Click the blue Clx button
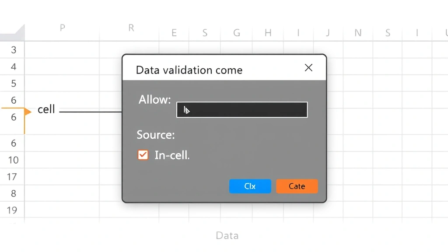448x252 pixels. pos(250,186)
